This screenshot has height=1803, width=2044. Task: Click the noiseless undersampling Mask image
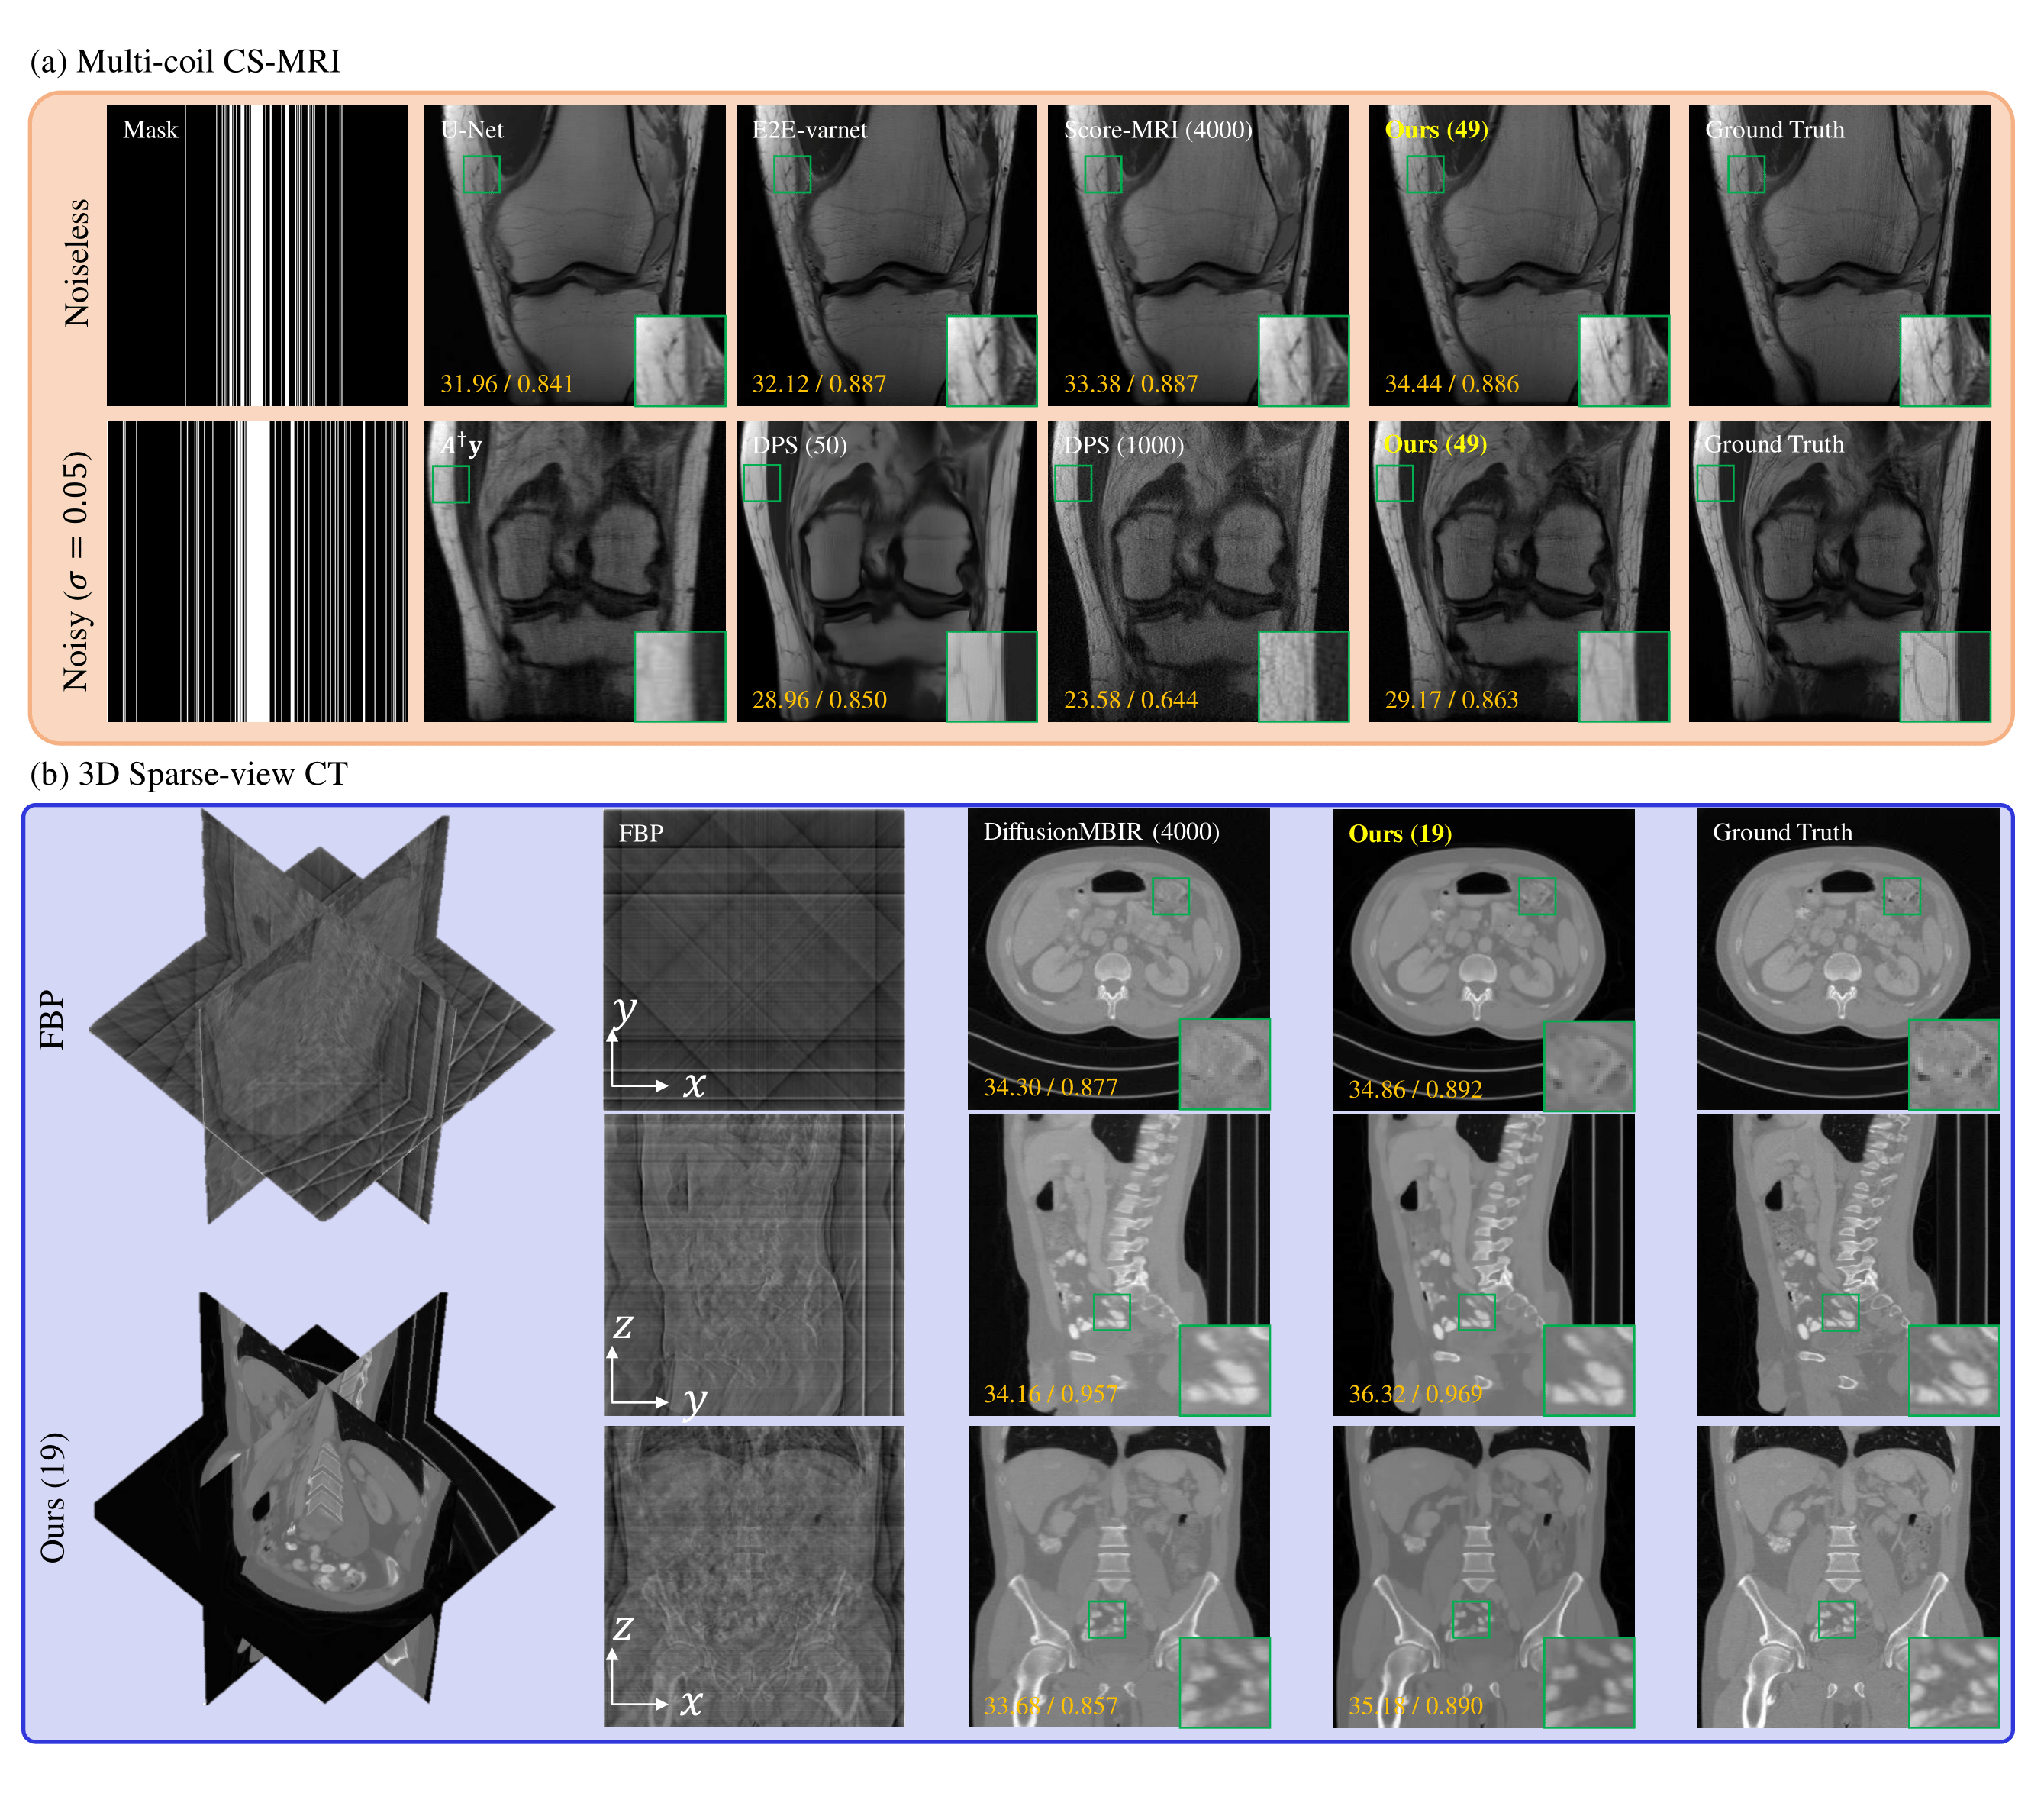[257, 255]
